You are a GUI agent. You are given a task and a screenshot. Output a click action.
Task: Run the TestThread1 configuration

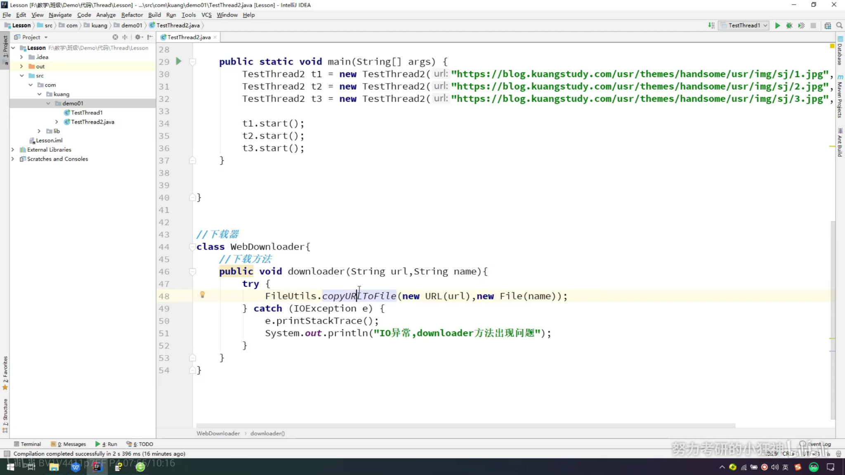coord(777,26)
